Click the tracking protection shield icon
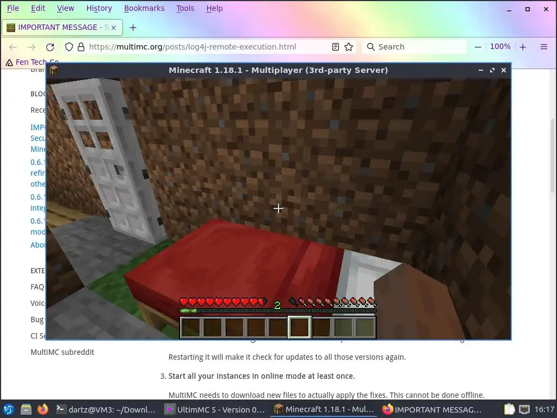The height and width of the screenshot is (418, 557). [x=69, y=47]
